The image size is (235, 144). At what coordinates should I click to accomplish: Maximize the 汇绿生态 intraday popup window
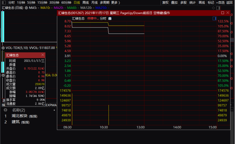(x=222, y=13)
